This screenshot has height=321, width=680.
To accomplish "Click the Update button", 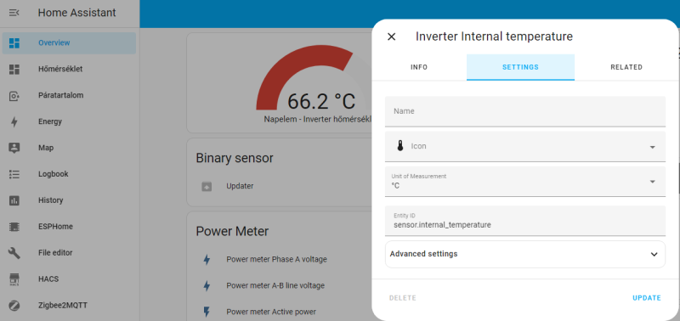I will (x=647, y=298).
